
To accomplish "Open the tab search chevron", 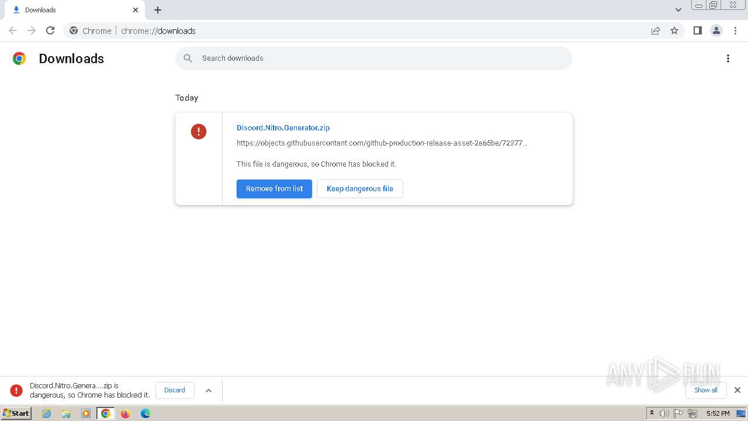I will click(678, 10).
